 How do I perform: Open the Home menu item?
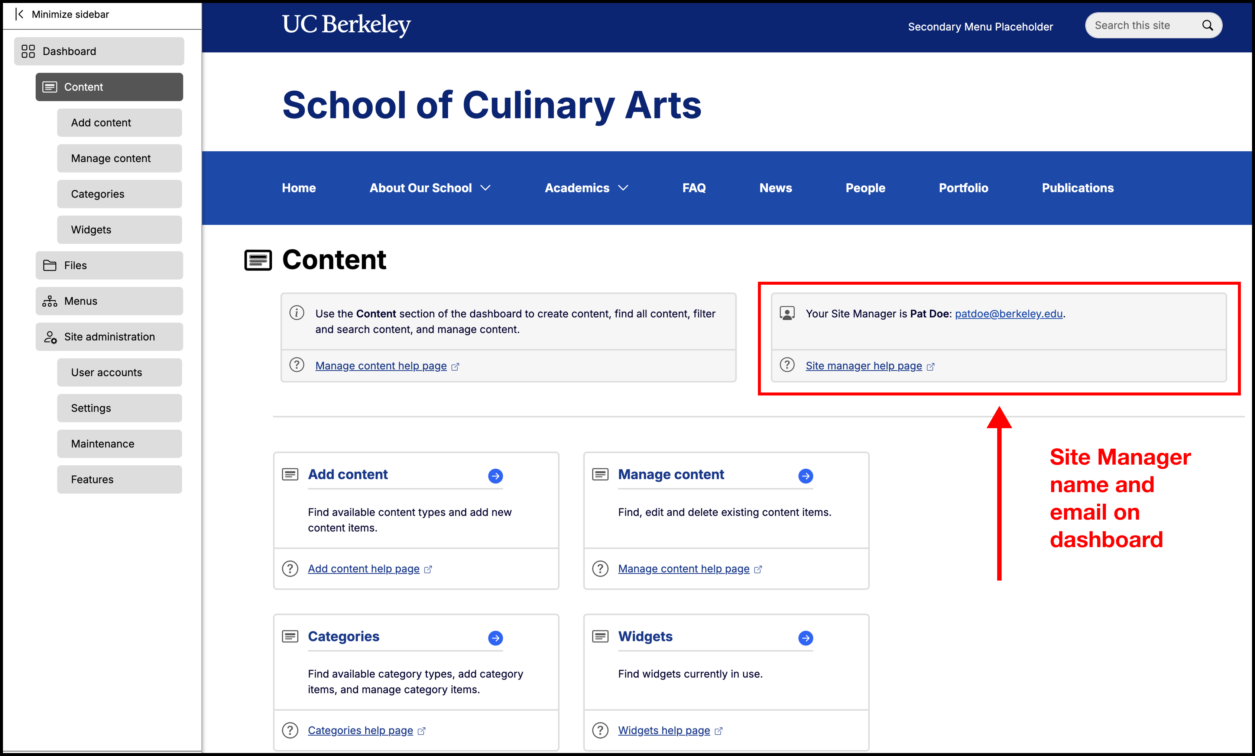click(x=299, y=188)
